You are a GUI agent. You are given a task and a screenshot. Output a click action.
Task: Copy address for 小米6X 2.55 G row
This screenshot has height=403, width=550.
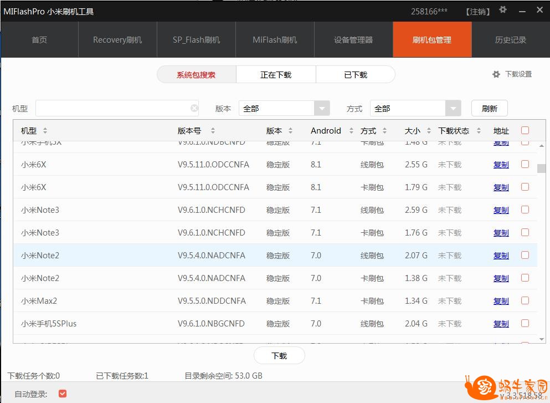pyautogui.click(x=501, y=164)
